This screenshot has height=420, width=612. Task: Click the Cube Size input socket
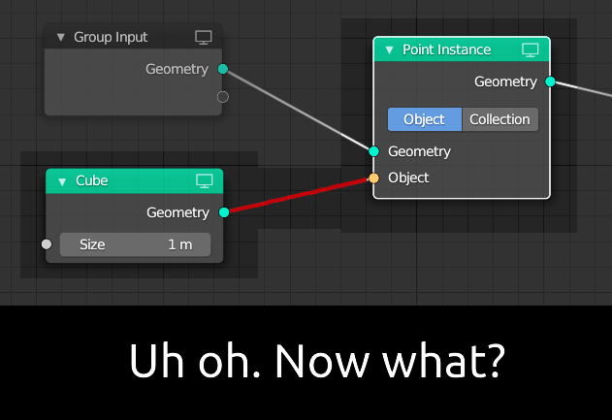point(47,244)
